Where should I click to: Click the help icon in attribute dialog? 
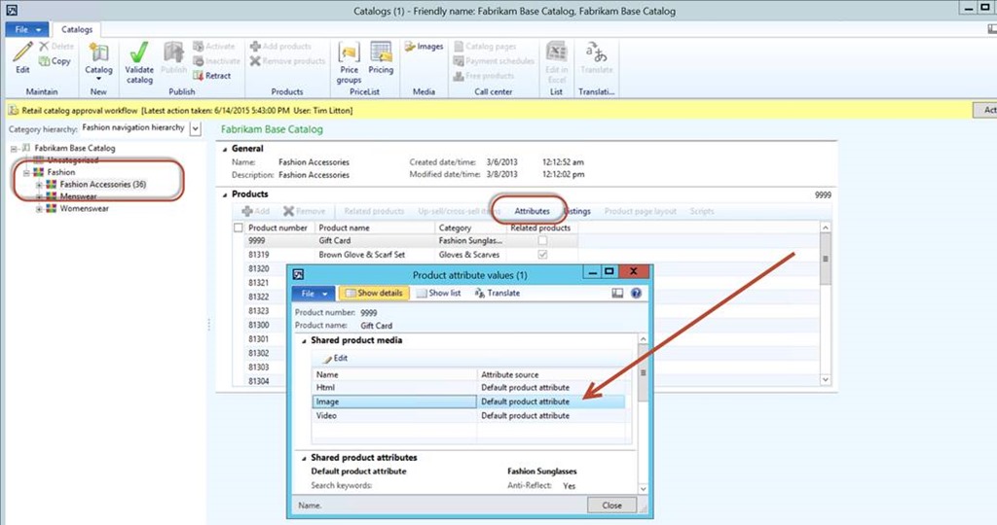(x=636, y=293)
